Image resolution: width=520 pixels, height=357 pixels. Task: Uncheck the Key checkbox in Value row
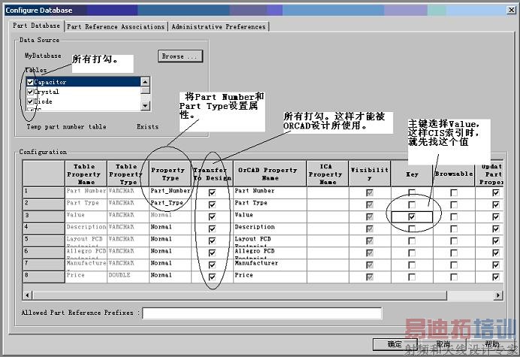point(412,216)
